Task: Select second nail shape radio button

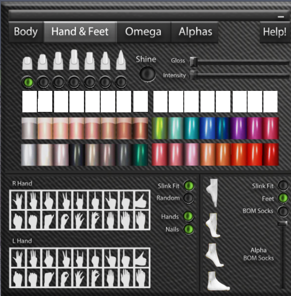Action: (43, 82)
